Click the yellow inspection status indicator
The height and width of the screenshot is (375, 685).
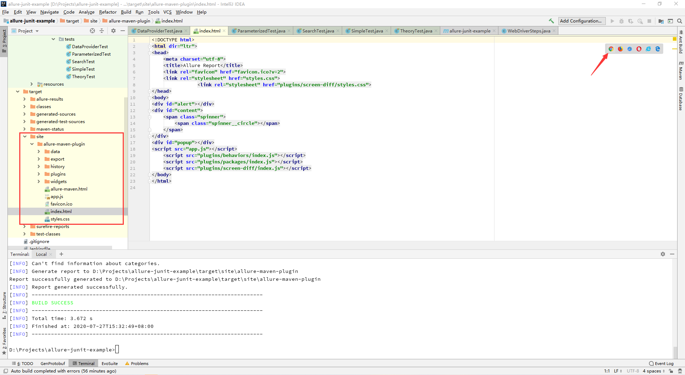674,39
